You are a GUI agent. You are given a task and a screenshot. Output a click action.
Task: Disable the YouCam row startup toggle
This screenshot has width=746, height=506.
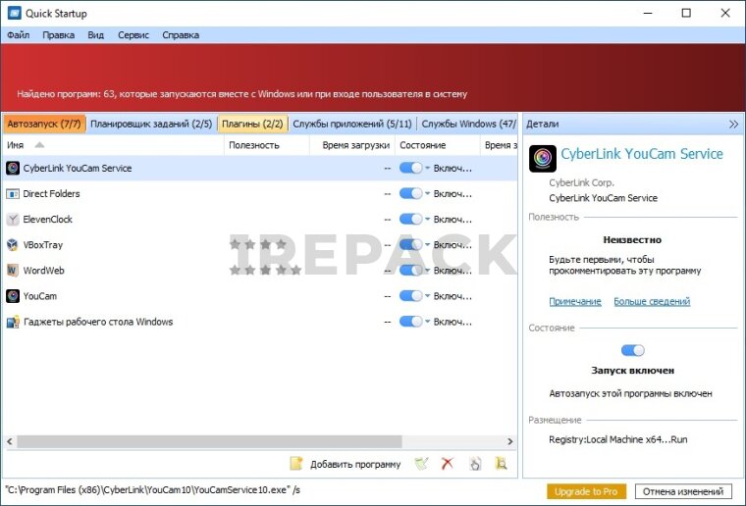410,296
